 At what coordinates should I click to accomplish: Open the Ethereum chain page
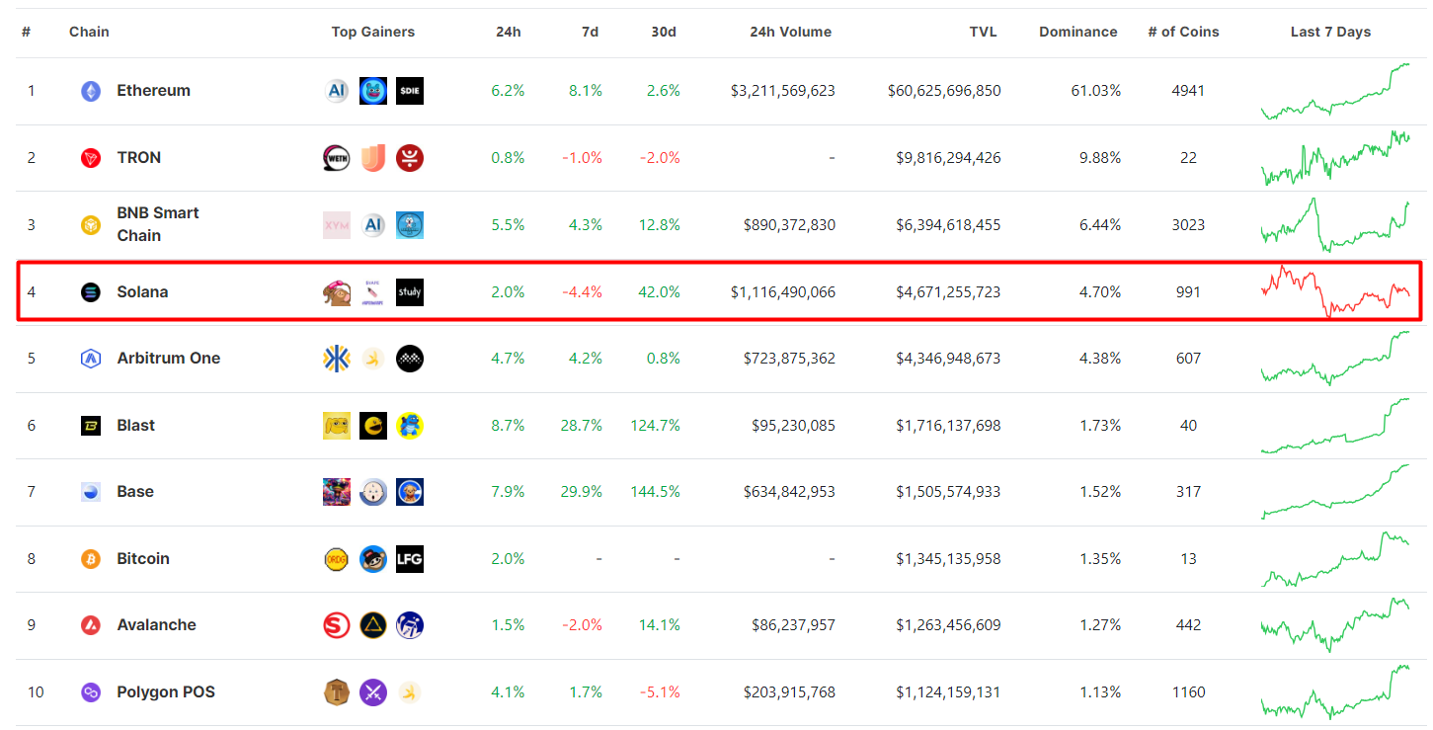(153, 91)
